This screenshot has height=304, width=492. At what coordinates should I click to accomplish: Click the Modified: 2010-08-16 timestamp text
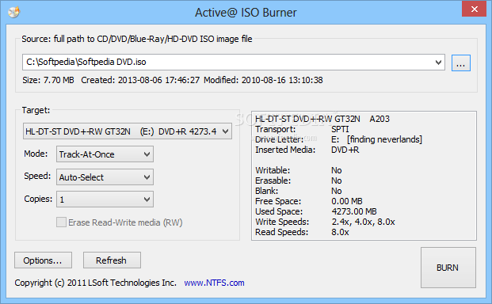[x=263, y=80]
